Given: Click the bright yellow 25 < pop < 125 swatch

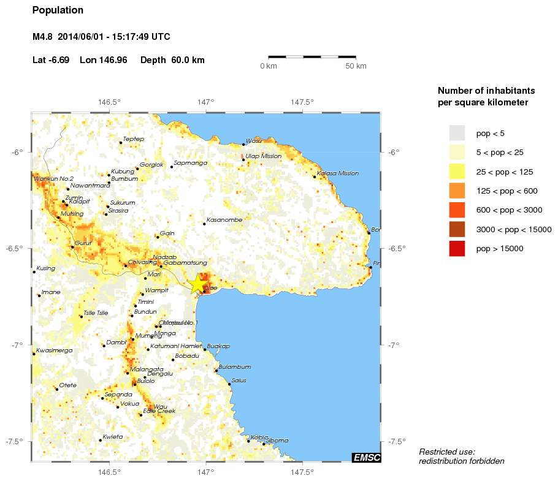Looking at the screenshot, I should click(457, 172).
